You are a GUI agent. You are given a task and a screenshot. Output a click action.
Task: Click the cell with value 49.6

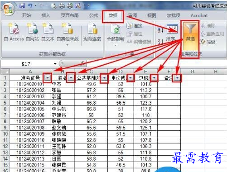coord(91,84)
